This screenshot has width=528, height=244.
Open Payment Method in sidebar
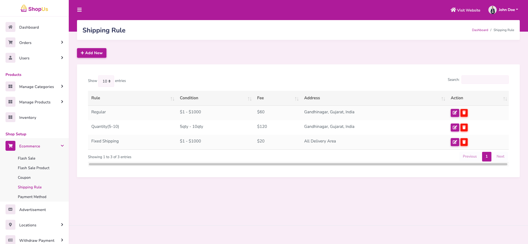pos(32,197)
